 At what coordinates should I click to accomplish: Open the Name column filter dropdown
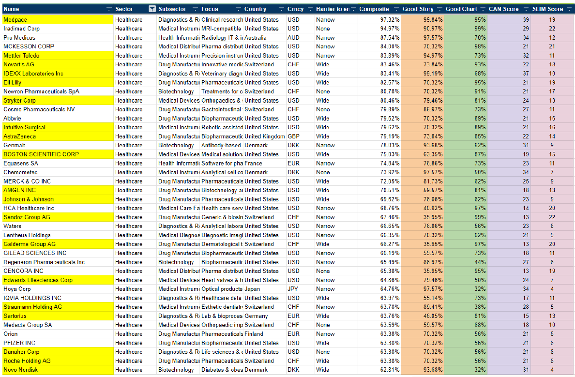tap(109, 9)
